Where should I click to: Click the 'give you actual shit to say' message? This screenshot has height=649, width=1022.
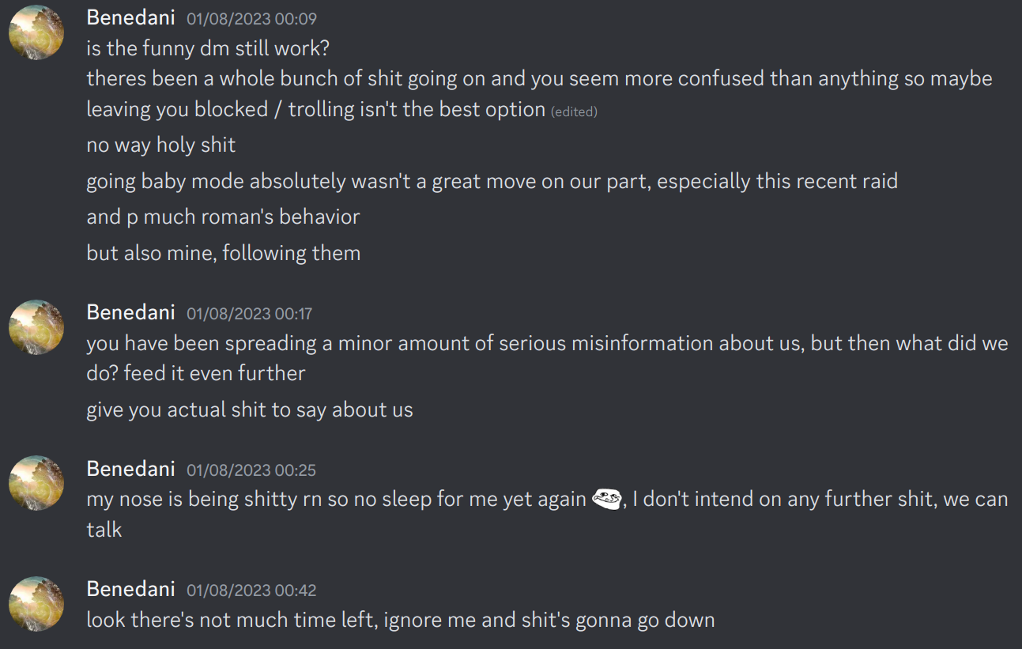click(250, 409)
